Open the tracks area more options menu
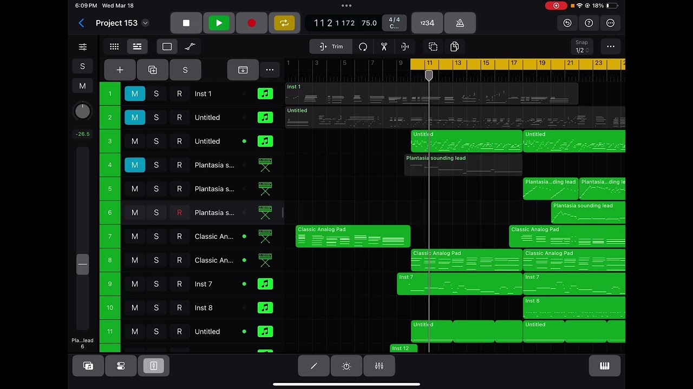Viewport: 693px width, 389px height. (611, 46)
